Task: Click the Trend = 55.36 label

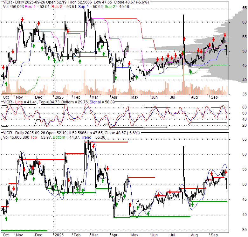Action: click(x=93, y=137)
